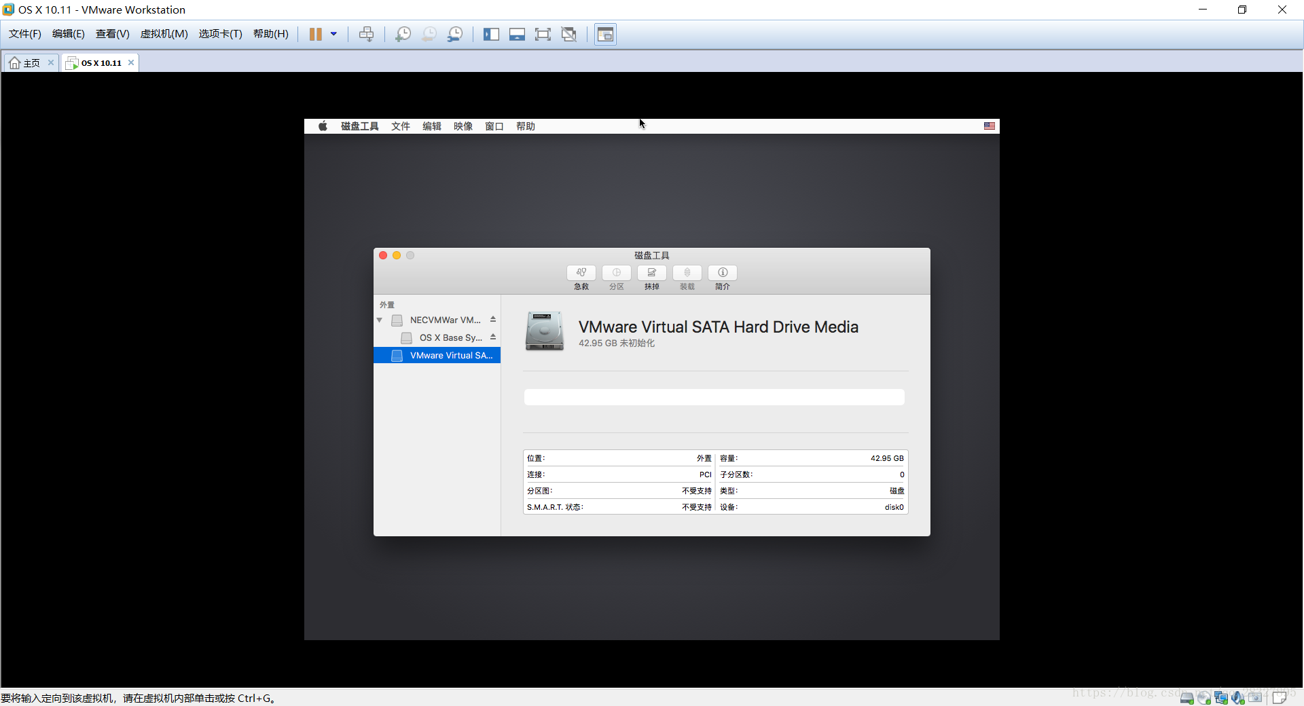Click the Unity mode toolbar icon
This screenshot has height=706, width=1304.
569,34
